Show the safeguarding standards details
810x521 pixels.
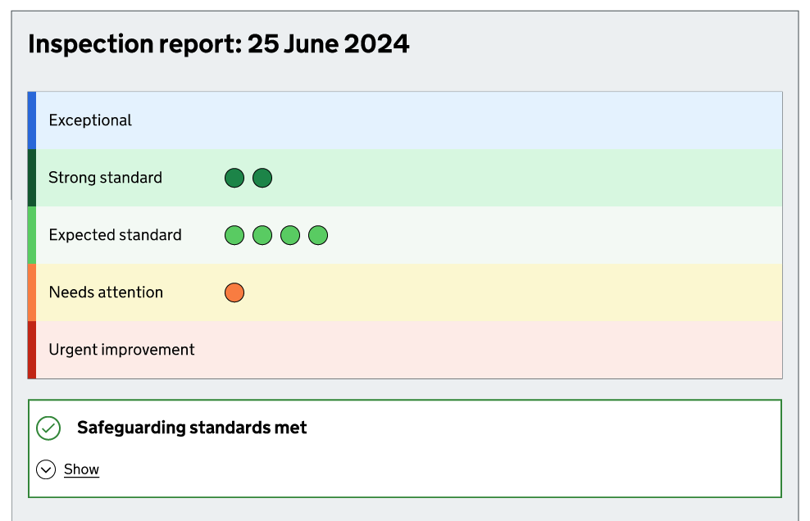tap(80, 469)
